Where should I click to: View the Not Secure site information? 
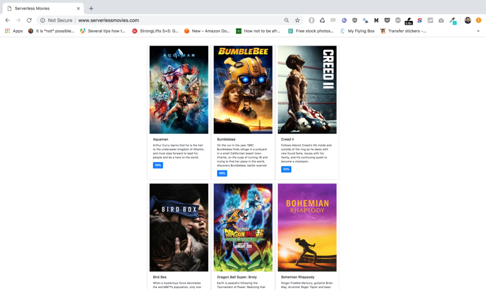pos(56,20)
